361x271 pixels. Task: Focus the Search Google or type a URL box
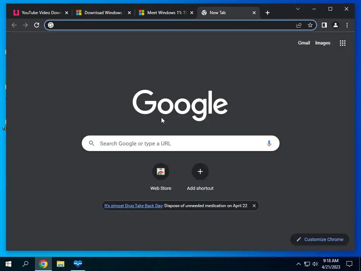coord(180,143)
